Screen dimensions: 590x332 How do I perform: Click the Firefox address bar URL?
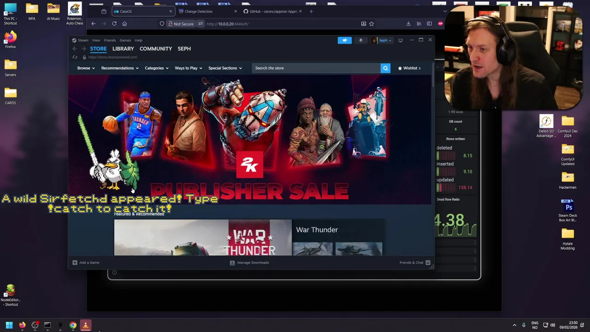228,24
